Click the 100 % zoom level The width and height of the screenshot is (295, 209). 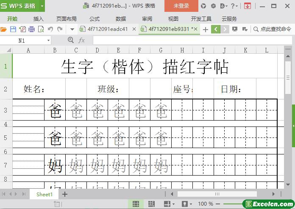click(x=205, y=204)
